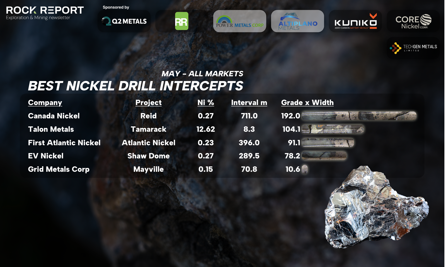Click the 91.1 grade x width value

294,143
